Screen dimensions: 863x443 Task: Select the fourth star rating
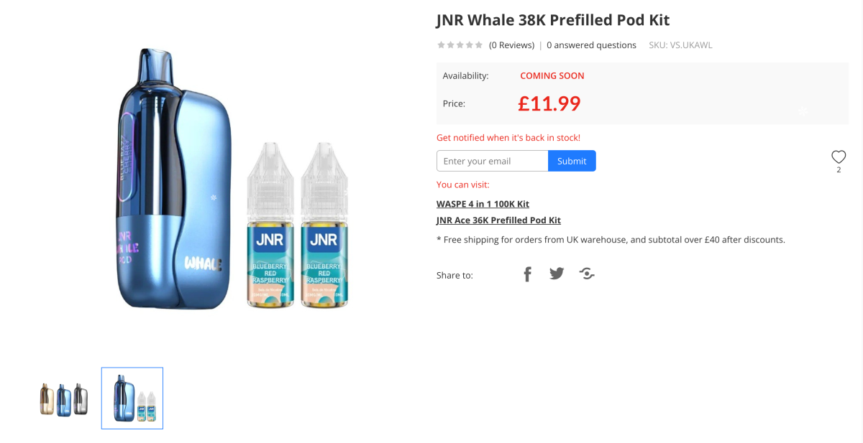point(470,45)
